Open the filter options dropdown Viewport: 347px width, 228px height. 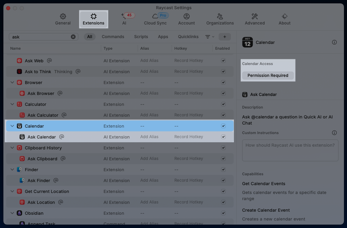[209, 37]
